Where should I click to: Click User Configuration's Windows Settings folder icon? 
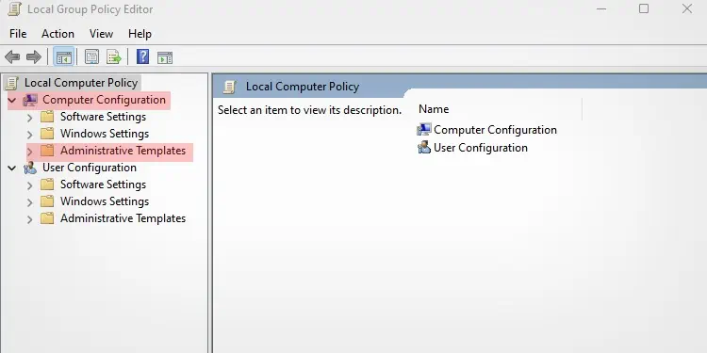(x=47, y=201)
